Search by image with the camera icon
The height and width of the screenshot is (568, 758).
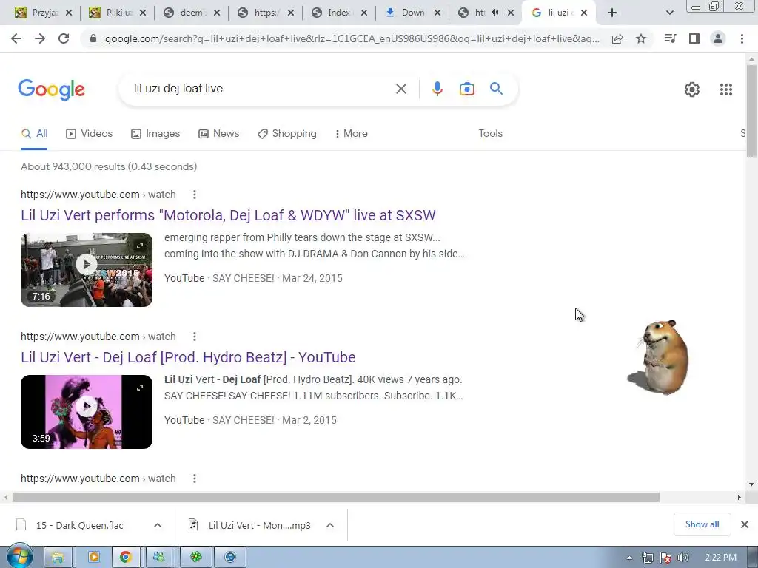pos(466,89)
